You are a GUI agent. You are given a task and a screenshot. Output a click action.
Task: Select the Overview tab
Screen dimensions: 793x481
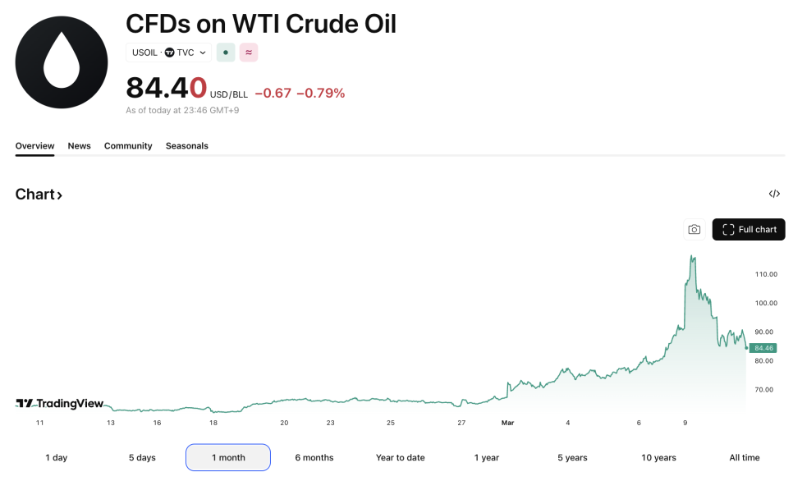point(34,146)
